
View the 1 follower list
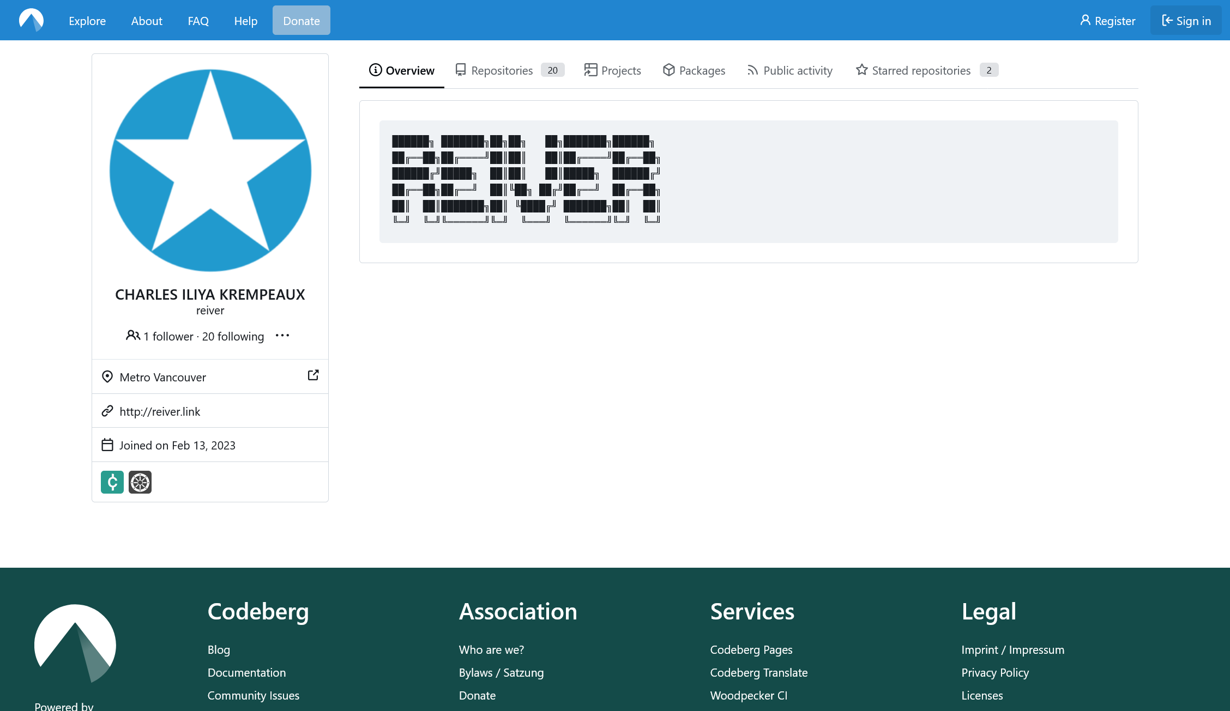168,336
